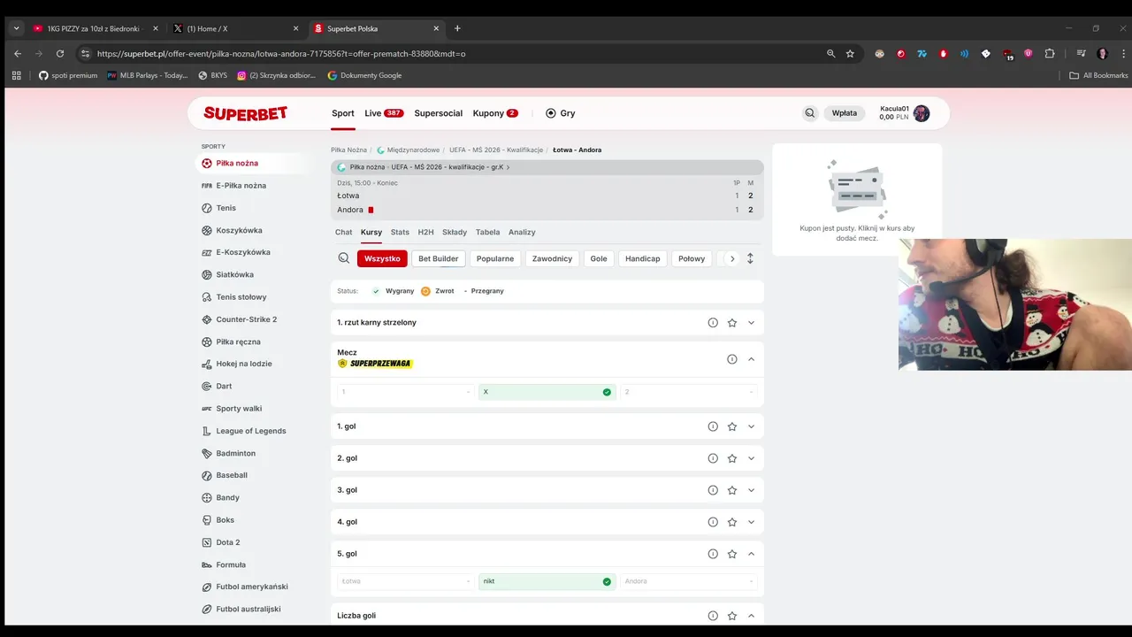Open Boks in sports sidebar
This screenshot has height=637, width=1132.
pos(218,520)
